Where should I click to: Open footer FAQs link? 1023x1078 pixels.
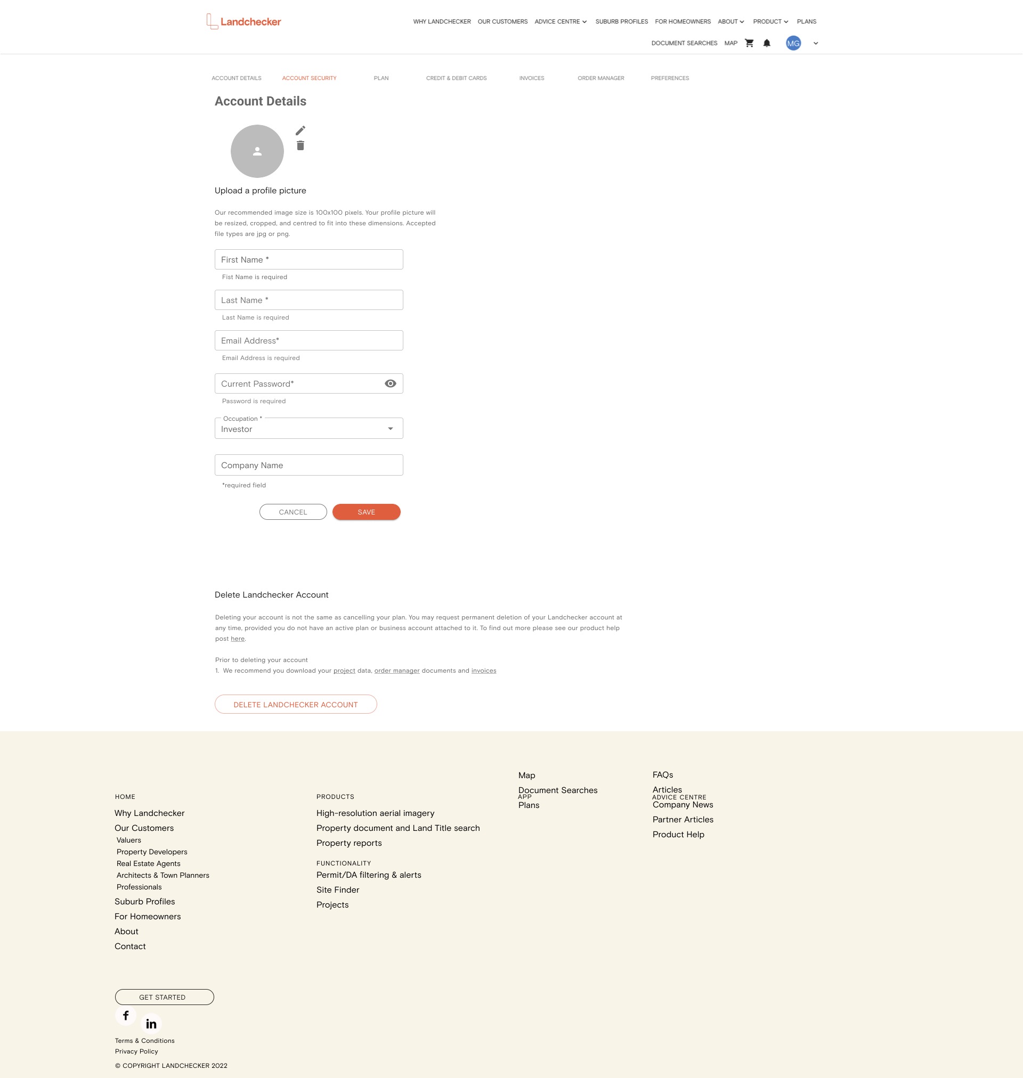pyautogui.click(x=662, y=774)
